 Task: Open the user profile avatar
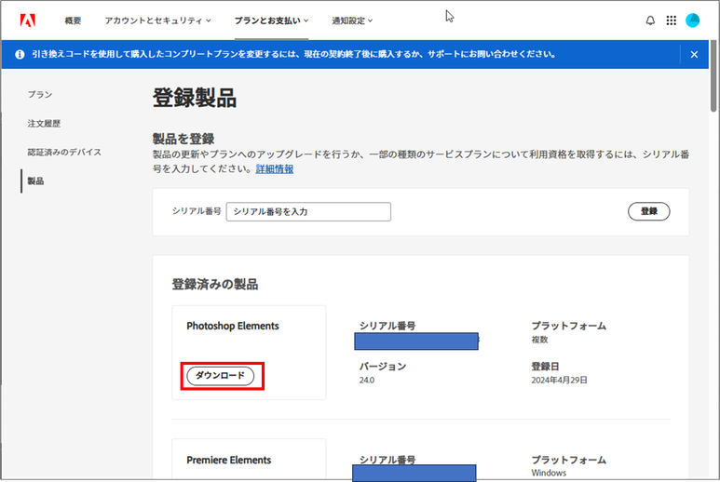tap(692, 20)
